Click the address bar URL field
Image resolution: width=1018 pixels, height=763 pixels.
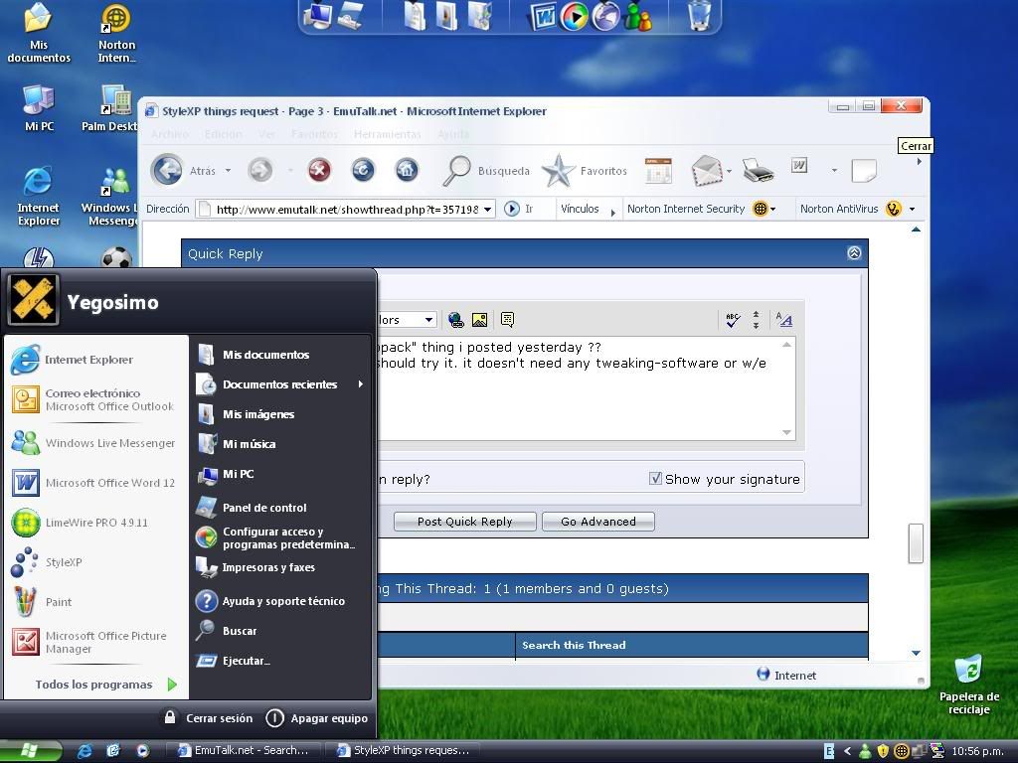pyautogui.click(x=347, y=209)
